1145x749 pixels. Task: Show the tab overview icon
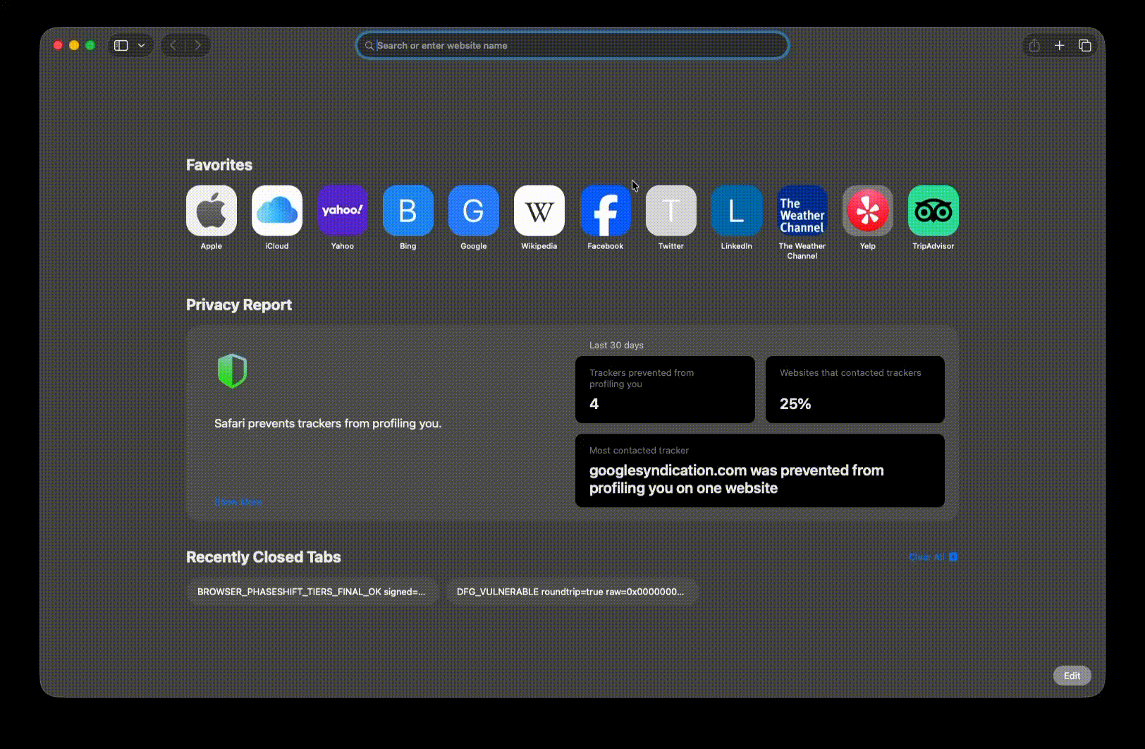[1085, 45]
